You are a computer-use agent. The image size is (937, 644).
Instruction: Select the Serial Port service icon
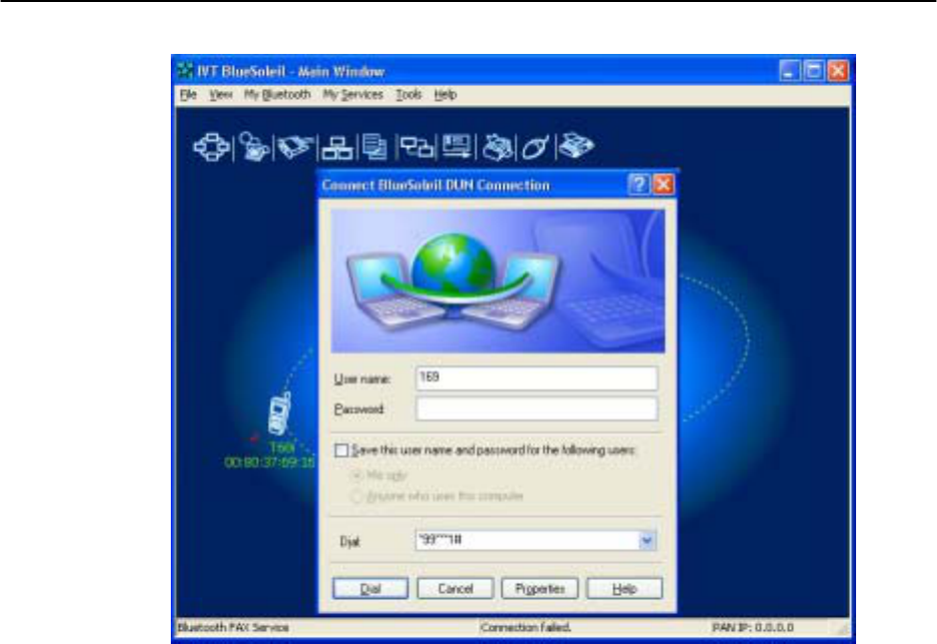[x=296, y=147]
